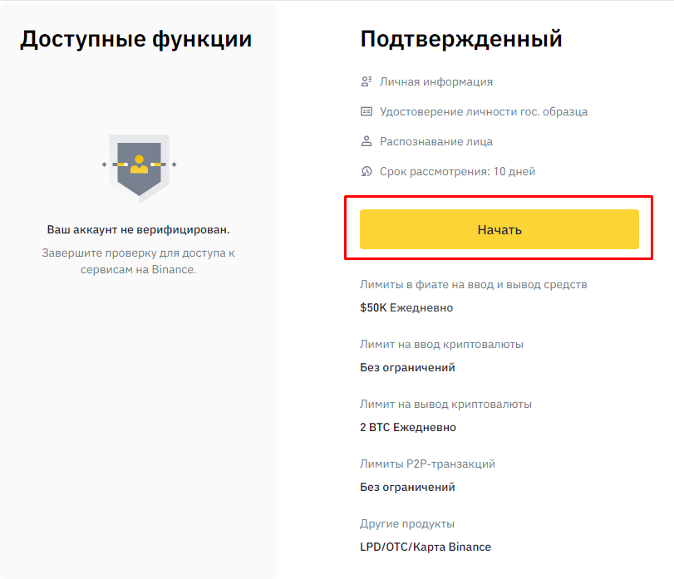674x579 pixels.
Task: Click Срок рассмотрения: 10 дней text
Action: 457,171
